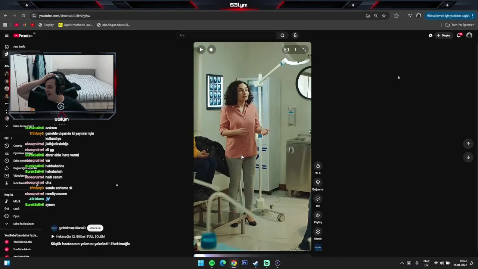Open the YouTube hamburger guide menu
Viewport: 478px width, 269px height.
[7, 35]
